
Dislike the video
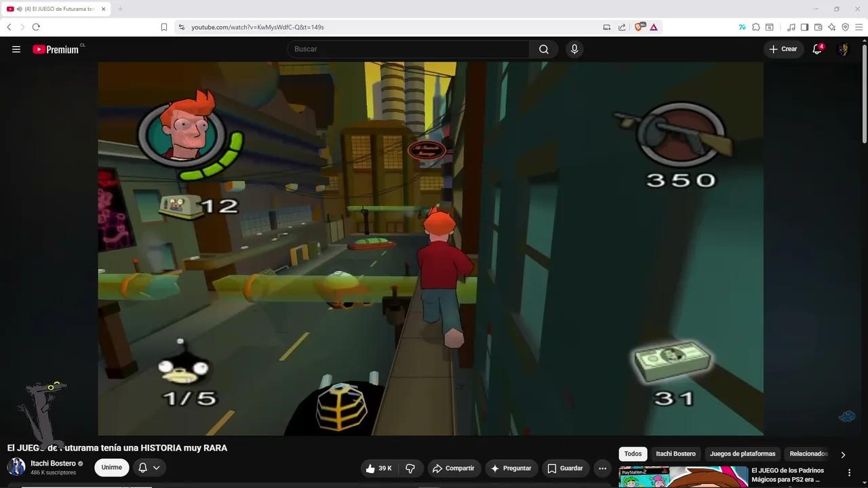tap(410, 468)
